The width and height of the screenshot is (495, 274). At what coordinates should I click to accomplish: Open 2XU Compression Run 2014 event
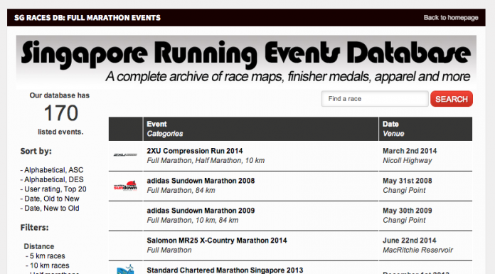point(194,151)
